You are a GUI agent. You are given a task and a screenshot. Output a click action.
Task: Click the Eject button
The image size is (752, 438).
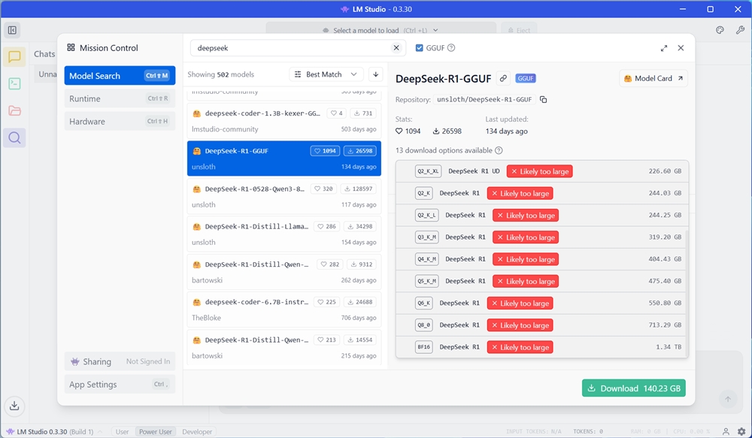tap(519, 30)
